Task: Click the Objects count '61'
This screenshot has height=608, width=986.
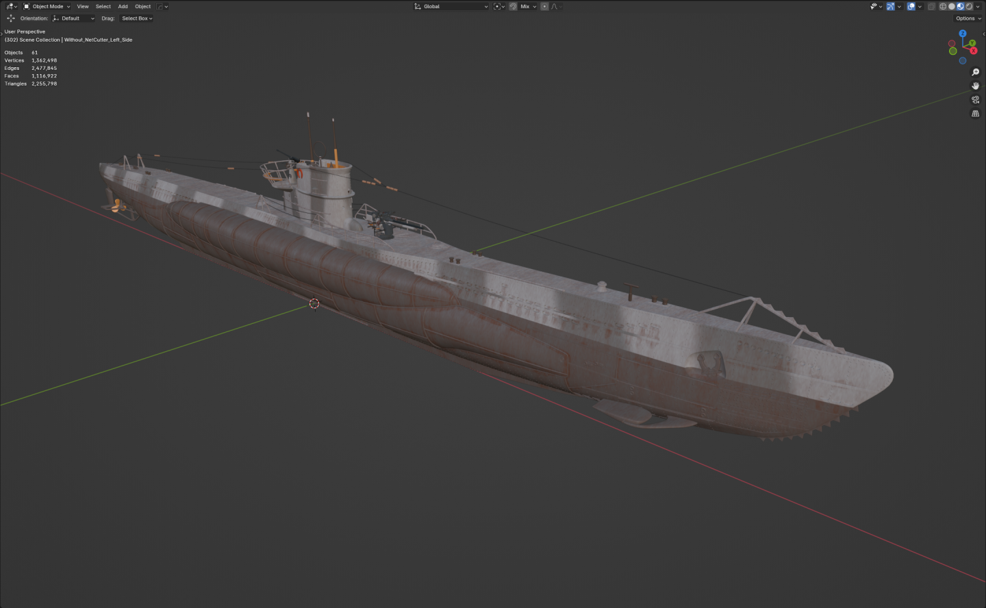Action: coord(34,53)
